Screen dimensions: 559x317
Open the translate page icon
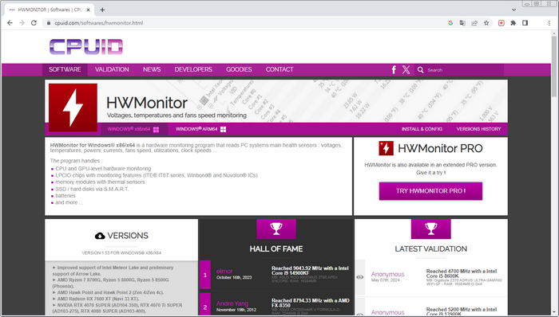[x=462, y=23]
